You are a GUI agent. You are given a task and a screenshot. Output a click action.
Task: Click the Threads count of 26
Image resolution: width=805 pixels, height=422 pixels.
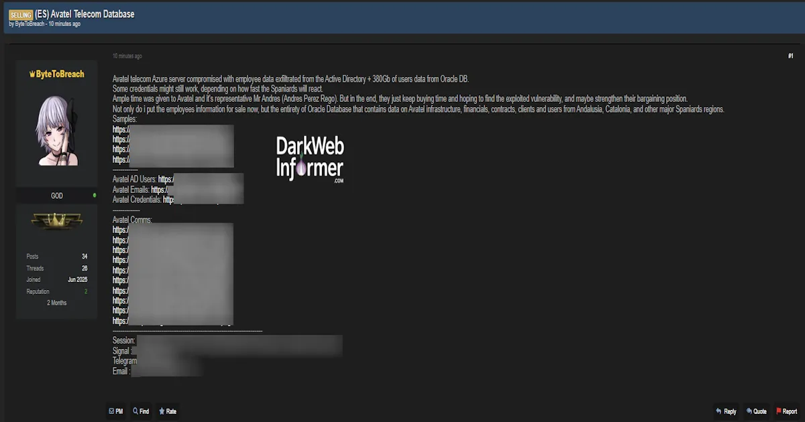point(85,268)
